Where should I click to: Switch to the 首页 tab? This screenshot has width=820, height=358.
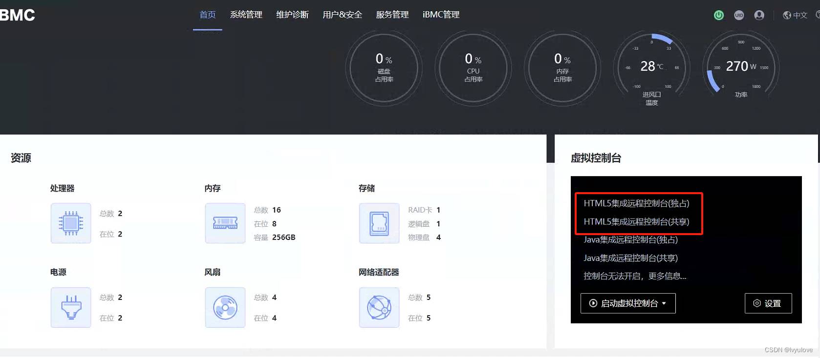208,15
